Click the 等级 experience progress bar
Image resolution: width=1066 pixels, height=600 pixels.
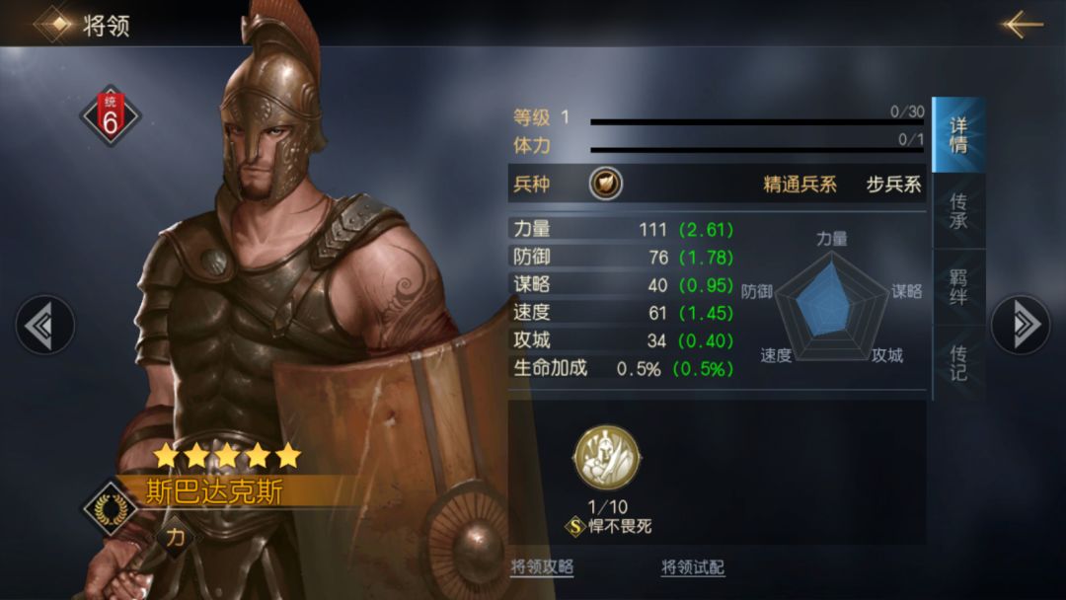click(757, 121)
